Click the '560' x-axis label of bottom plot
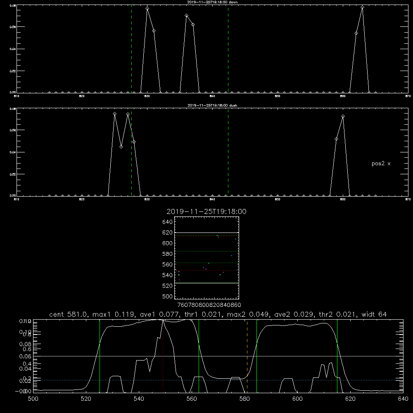The width and height of the screenshot is (413, 413). [192, 399]
